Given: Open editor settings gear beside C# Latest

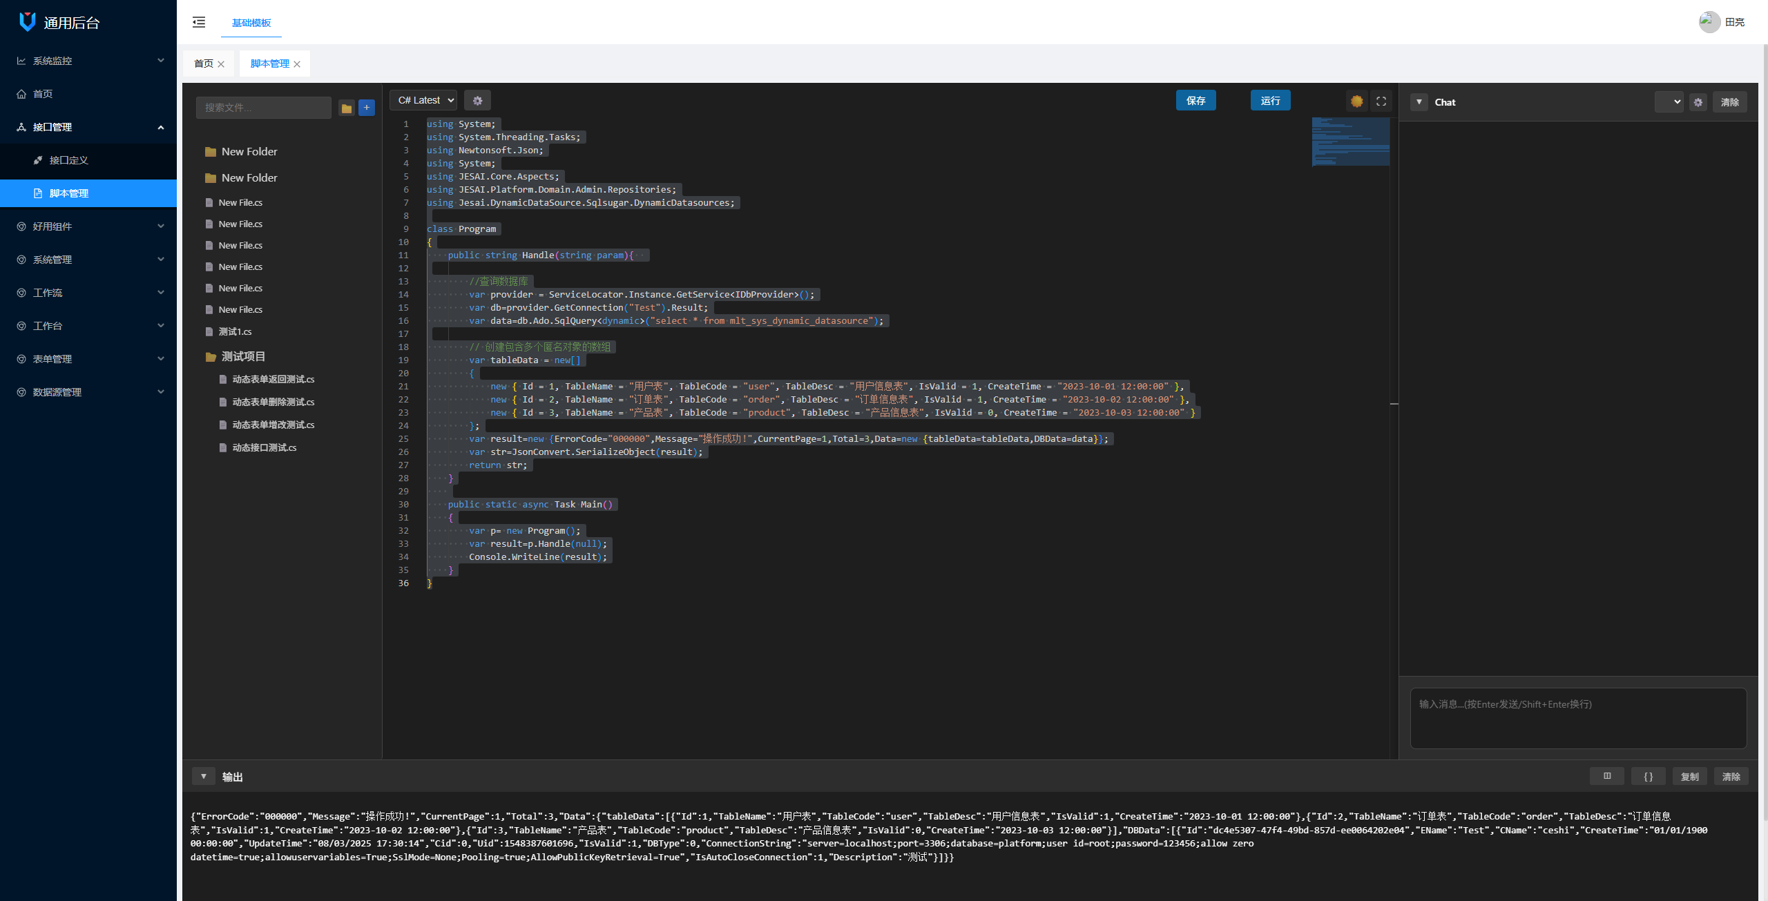Looking at the screenshot, I should click(x=477, y=100).
